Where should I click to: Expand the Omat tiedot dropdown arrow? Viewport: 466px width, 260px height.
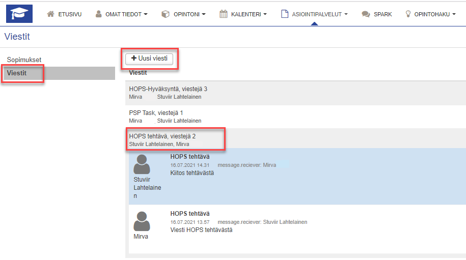(x=146, y=15)
